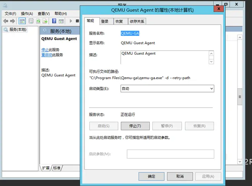
Task: Switch to the 依存关系 tab
Action: (137, 21)
